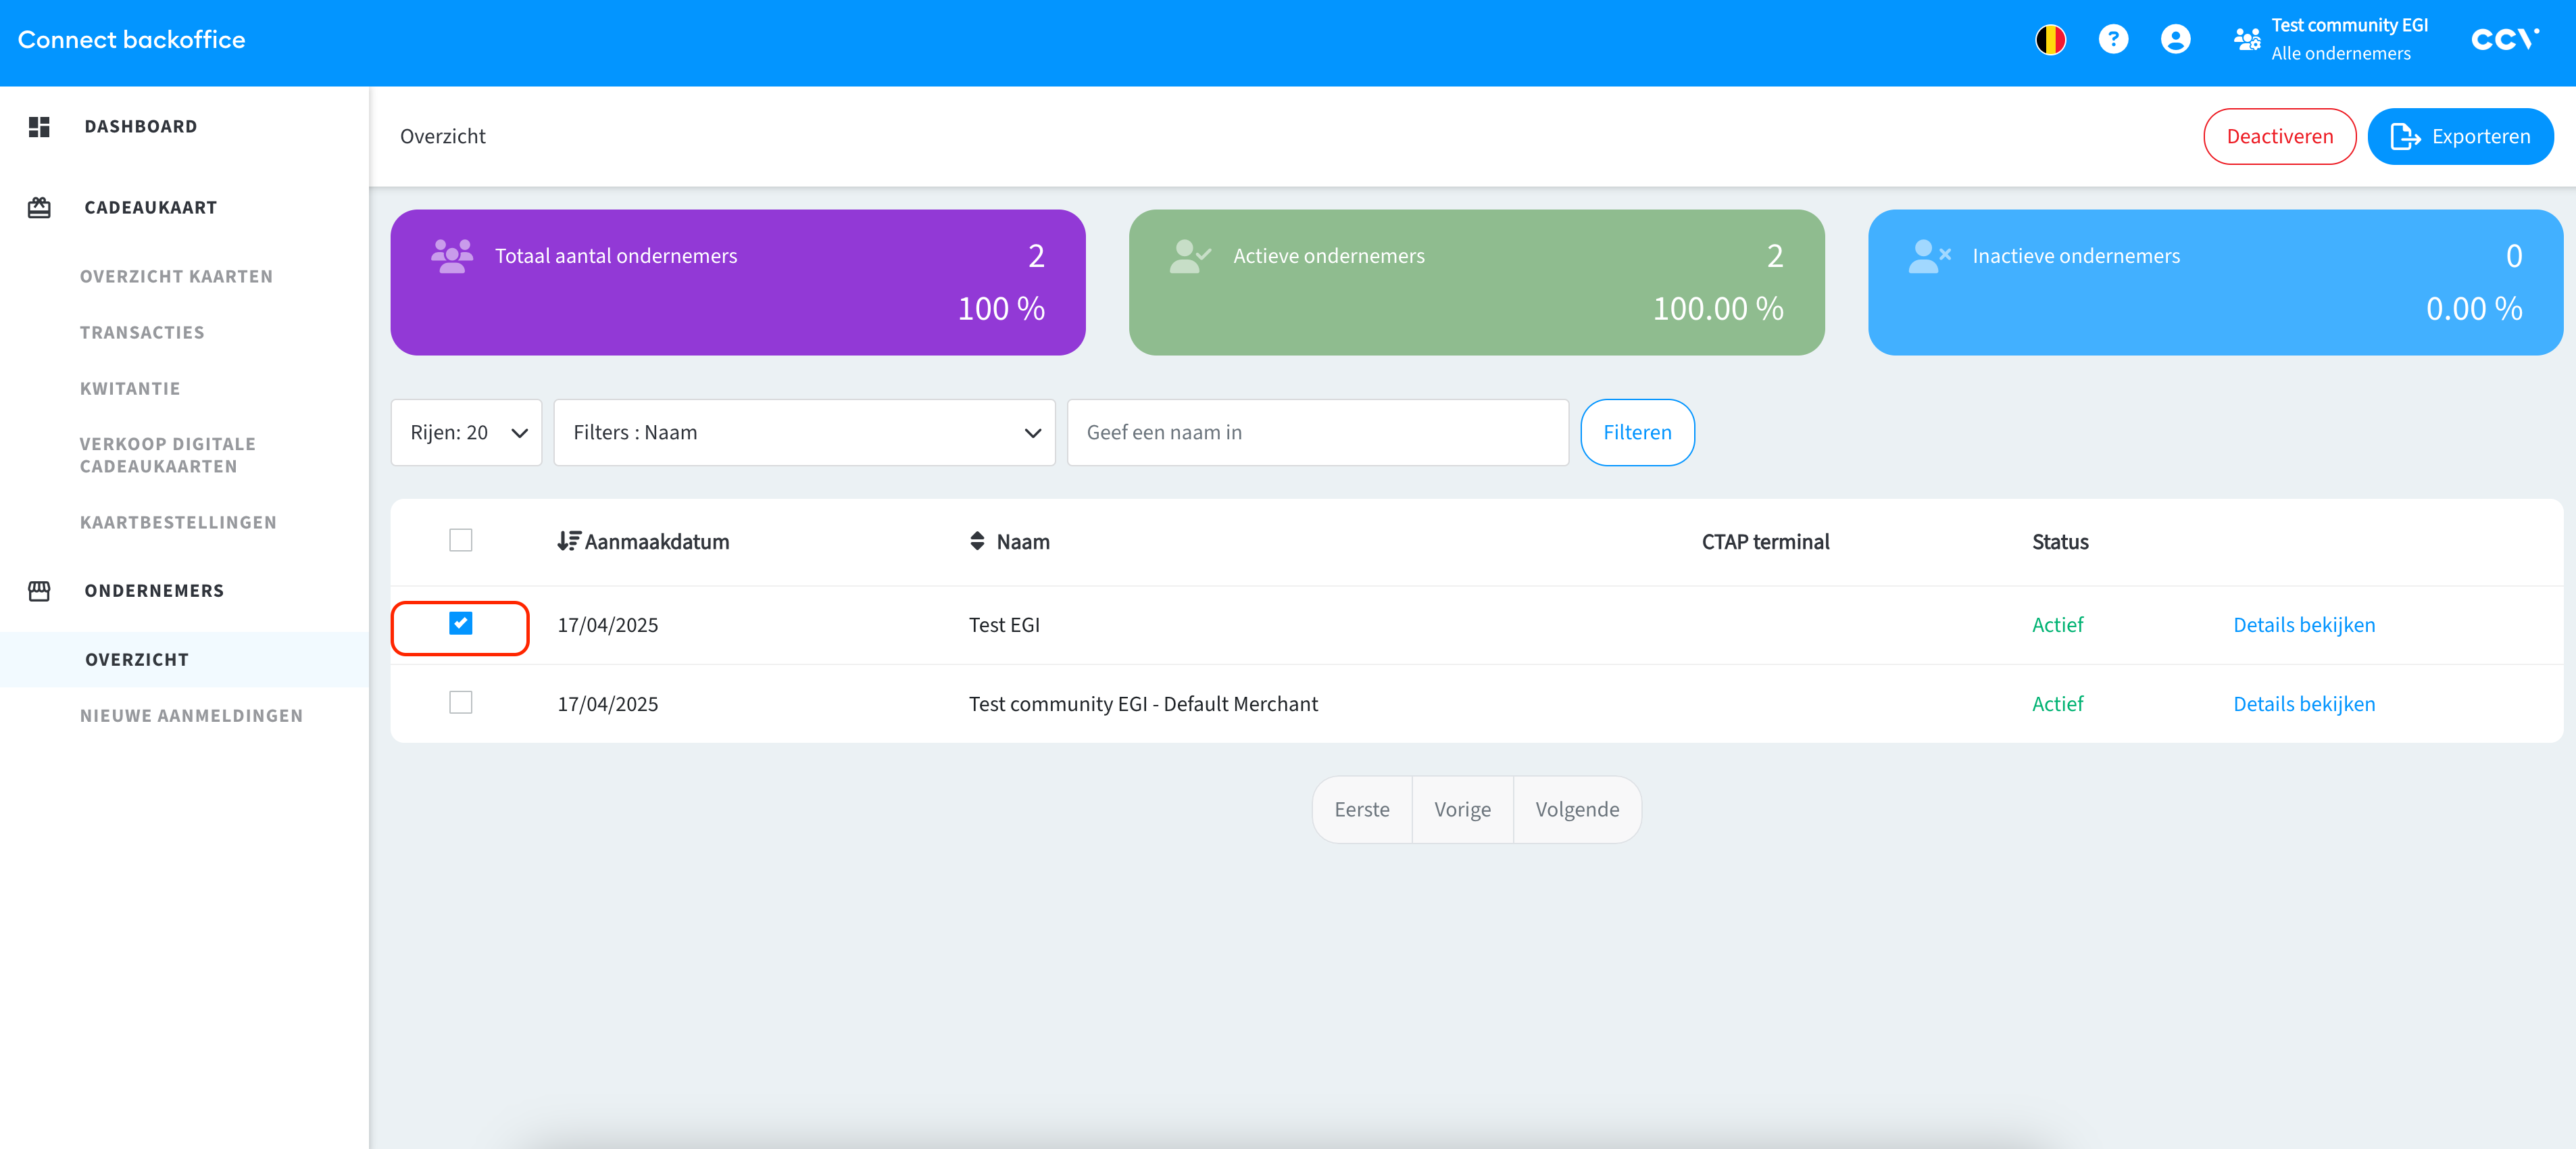
Task: Open the Rijen: 20 rows dropdown
Action: [466, 432]
